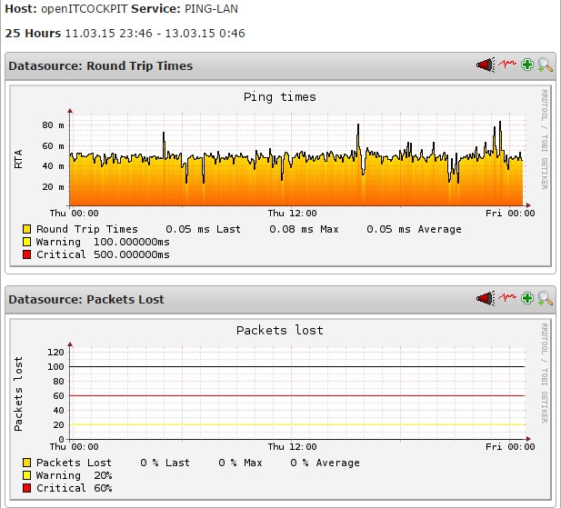Click '0 % Last' in the packets legend

tap(165, 463)
